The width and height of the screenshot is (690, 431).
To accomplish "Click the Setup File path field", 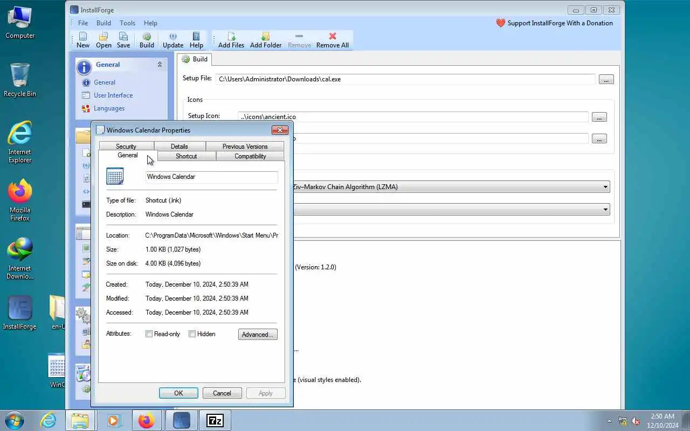I will pyautogui.click(x=405, y=79).
